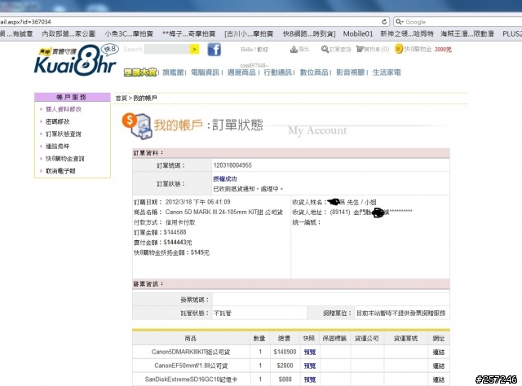This screenshot has width=522, height=386.
Task: Click price cell $2800
Action: coord(285,366)
